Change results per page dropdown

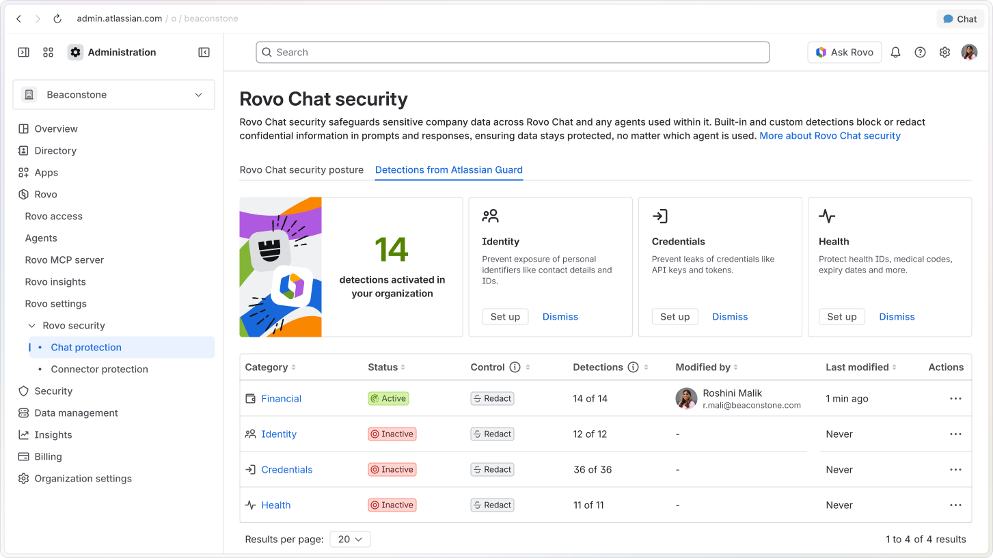(x=350, y=540)
